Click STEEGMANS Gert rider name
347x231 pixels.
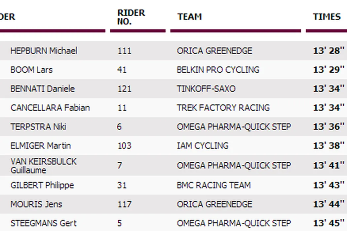click(43, 223)
